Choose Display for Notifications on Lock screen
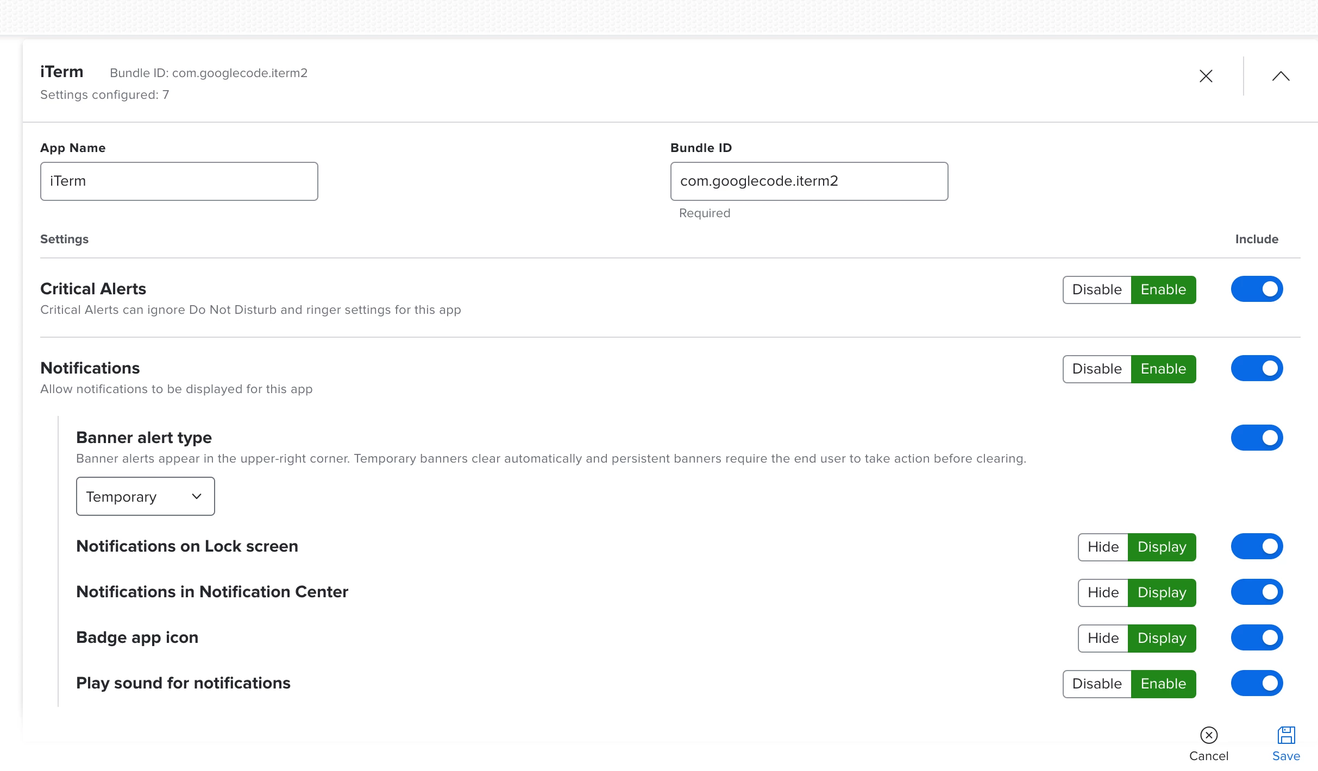Image resolution: width=1318 pixels, height=771 pixels. tap(1162, 547)
